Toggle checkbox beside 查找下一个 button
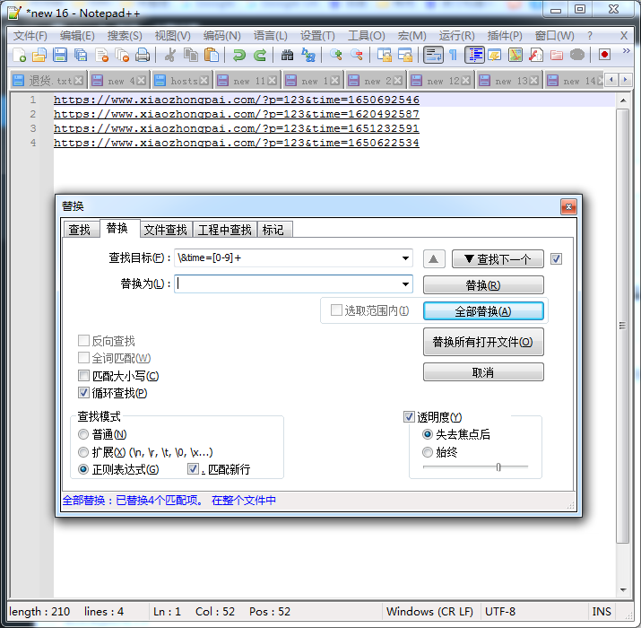 coord(556,258)
